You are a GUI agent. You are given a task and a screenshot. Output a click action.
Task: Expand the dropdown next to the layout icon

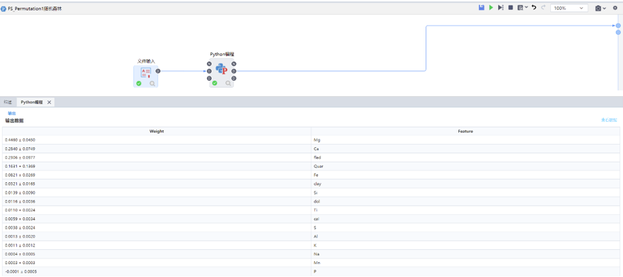click(x=527, y=8)
